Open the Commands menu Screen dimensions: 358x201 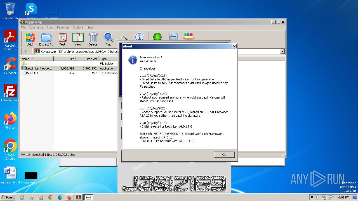click(36, 27)
